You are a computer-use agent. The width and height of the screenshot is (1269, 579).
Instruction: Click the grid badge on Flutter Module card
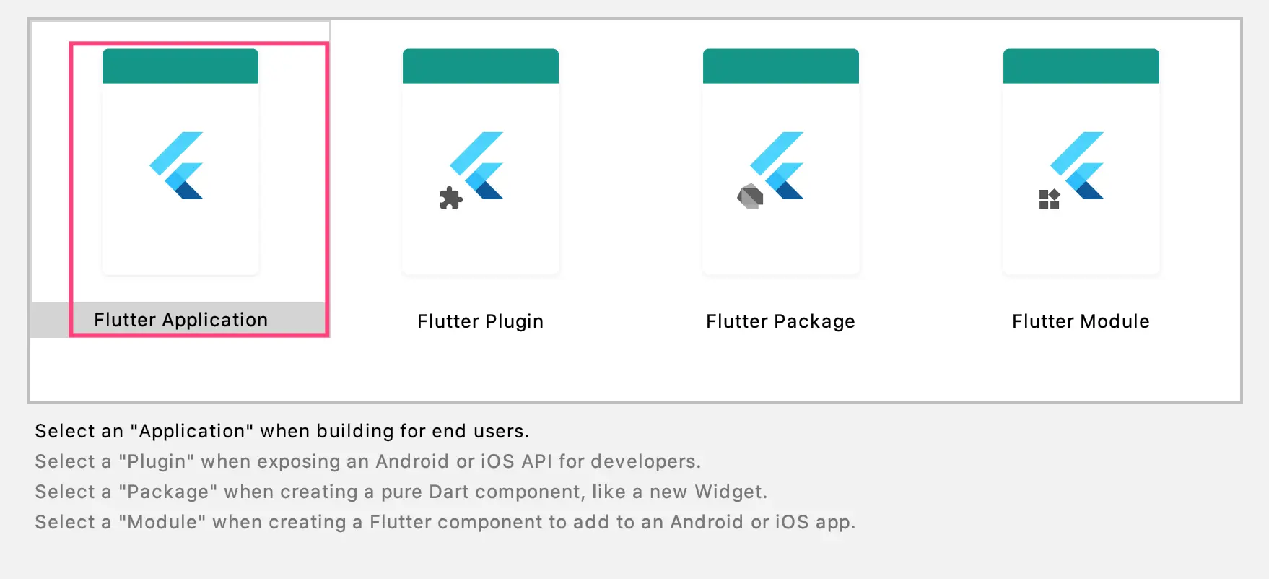pyautogui.click(x=1050, y=200)
